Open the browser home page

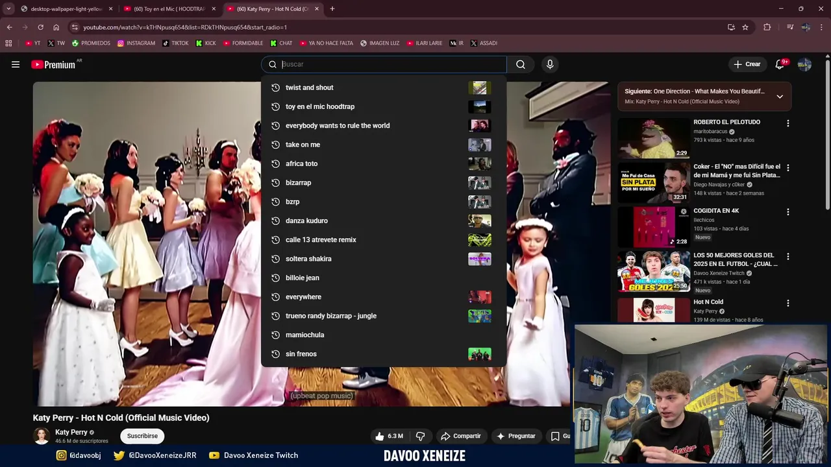tap(56, 27)
